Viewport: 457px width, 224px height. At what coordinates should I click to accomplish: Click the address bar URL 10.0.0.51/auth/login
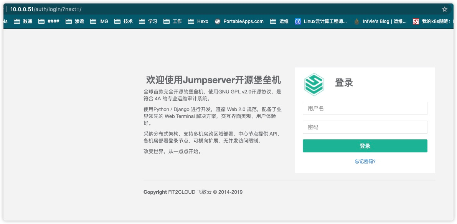pyautogui.click(x=46, y=9)
